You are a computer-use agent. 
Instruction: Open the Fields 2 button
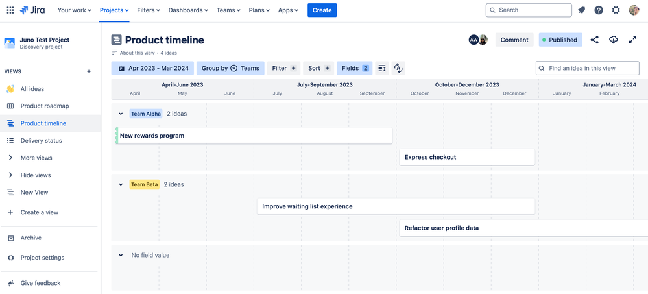pos(355,68)
